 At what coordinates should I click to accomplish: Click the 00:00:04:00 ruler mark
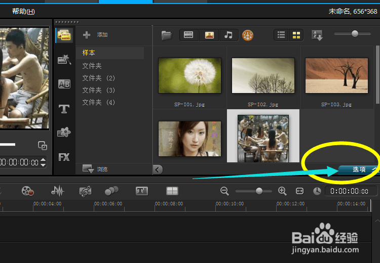click(47, 204)
